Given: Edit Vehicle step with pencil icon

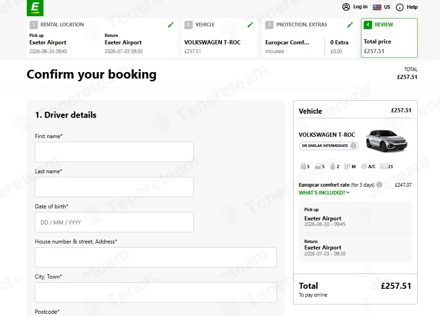Looking at the screenshot, I should 250,25.
